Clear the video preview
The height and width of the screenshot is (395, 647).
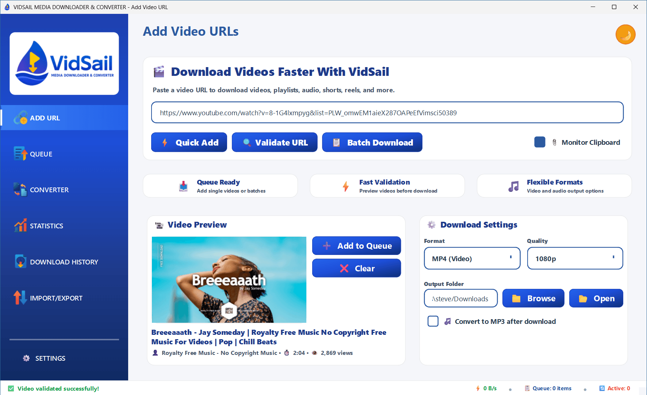tap(356, 268)
